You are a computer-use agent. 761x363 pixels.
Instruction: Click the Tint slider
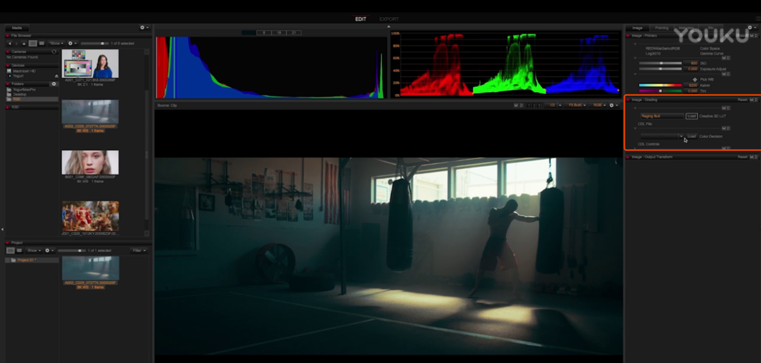(x=660, y=91)
